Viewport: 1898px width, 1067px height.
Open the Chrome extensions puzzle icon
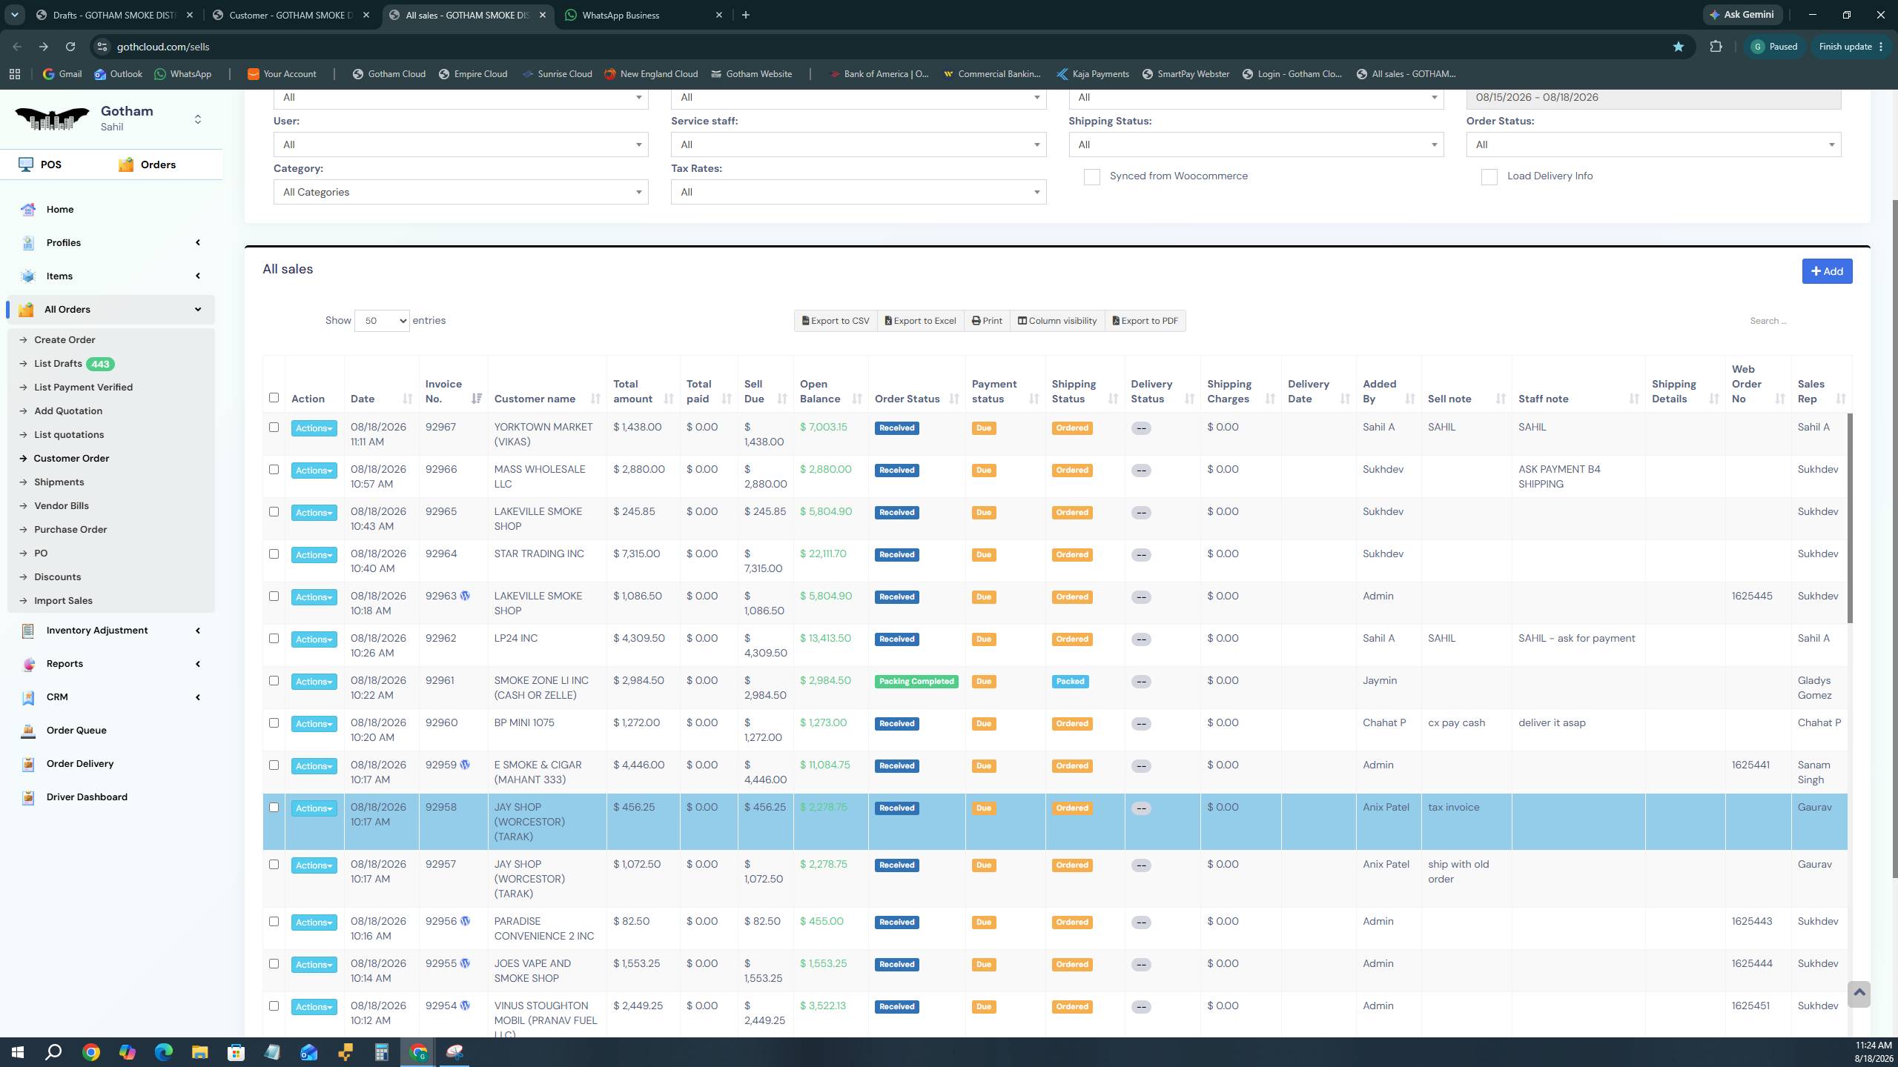click(1716, 47)
